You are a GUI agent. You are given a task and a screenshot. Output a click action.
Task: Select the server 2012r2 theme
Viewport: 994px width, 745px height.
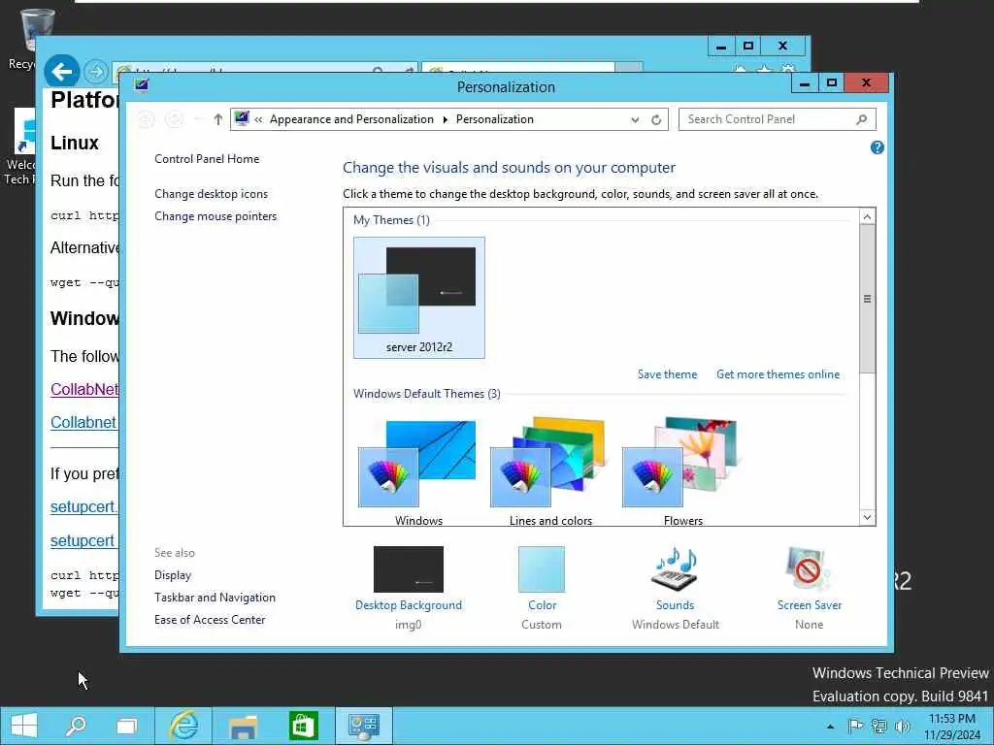(419, 298)
